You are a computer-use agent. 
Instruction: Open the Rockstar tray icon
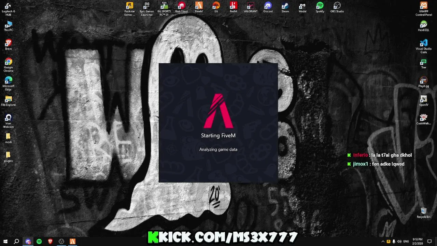tap(388, 242)
